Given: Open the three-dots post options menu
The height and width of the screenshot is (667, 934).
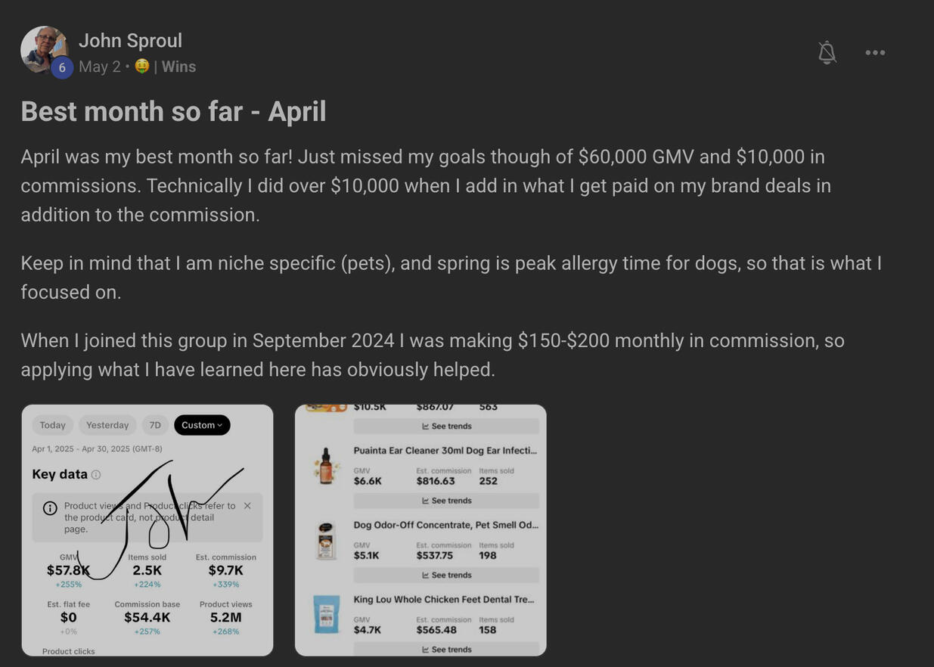Looking at the screenshot, I should tap(875, 52).
